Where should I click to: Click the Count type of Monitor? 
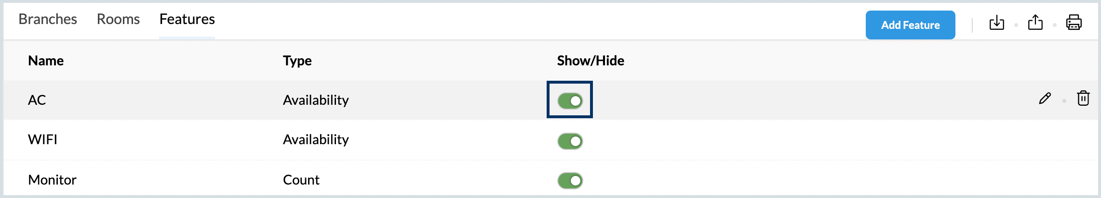click(301, 180)
